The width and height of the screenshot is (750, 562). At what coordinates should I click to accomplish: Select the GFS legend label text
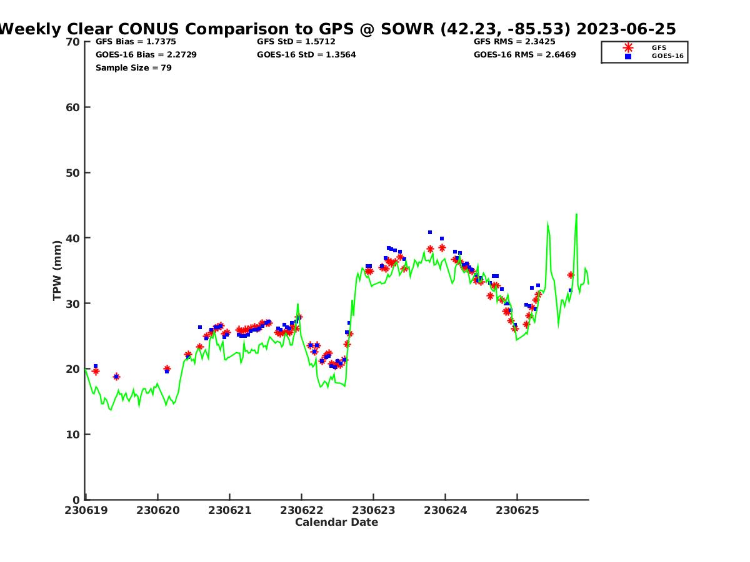point(659,47)
